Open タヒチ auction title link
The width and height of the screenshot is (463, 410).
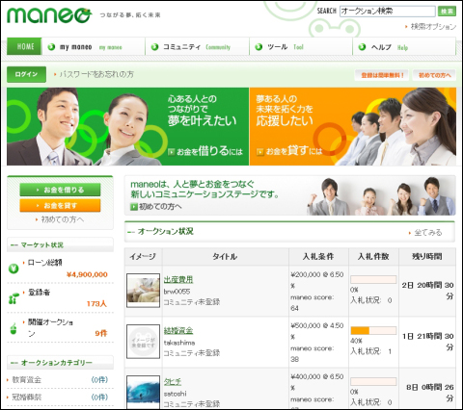coord(173,381)
